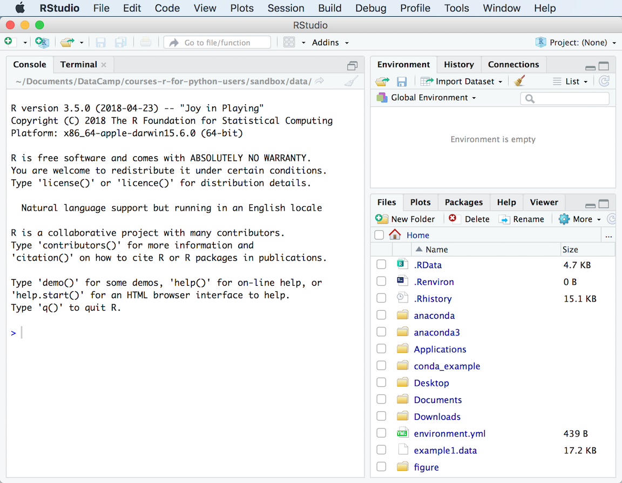Click the console prompt input line

pos(185,333)
